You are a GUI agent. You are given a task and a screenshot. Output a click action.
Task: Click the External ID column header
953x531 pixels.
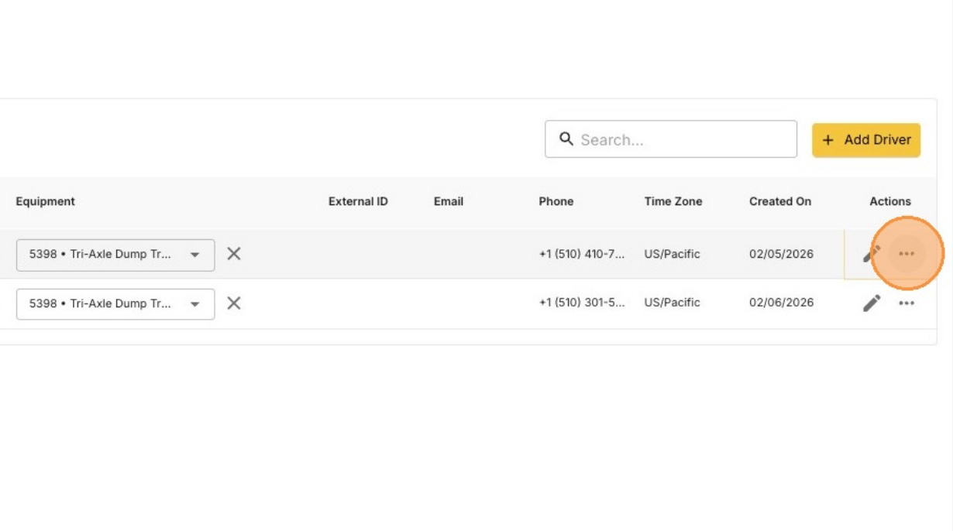(x=358, y=201)
